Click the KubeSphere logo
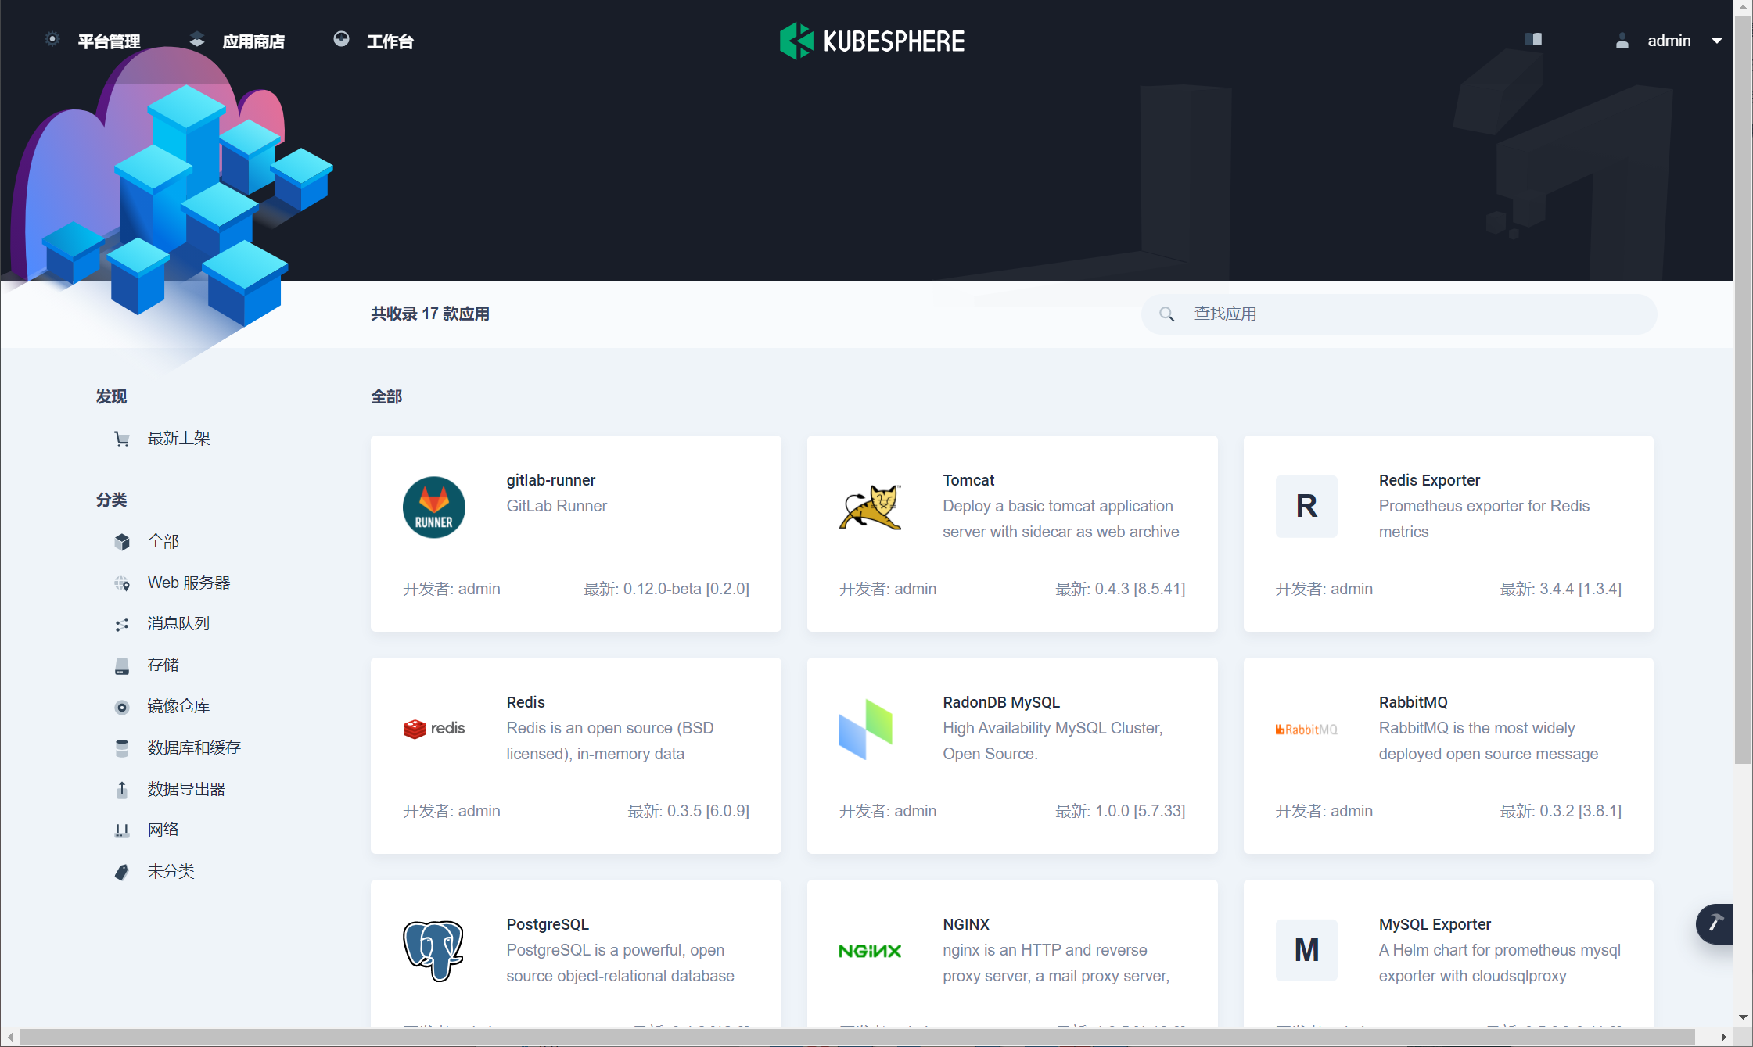 872,41
